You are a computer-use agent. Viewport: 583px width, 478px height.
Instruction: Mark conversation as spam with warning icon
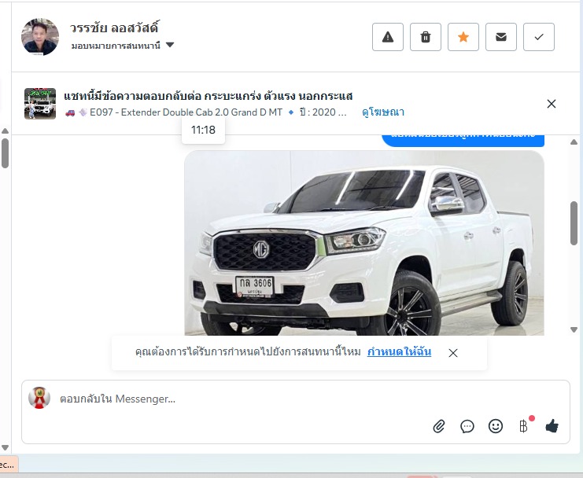coord(387,37)
